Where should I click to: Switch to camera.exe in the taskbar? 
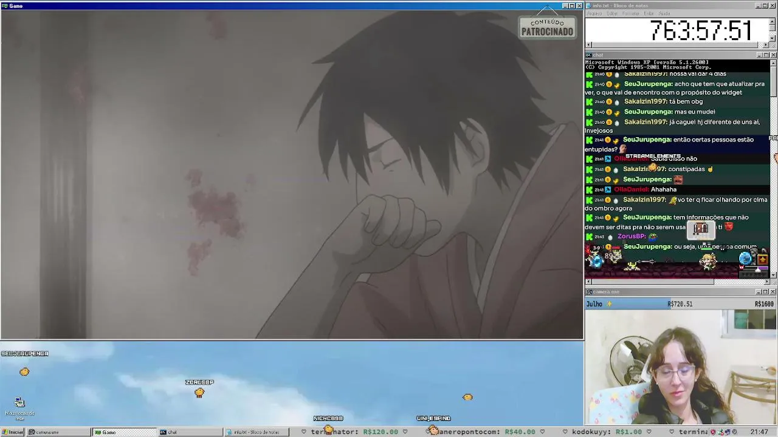click(58, 432)
